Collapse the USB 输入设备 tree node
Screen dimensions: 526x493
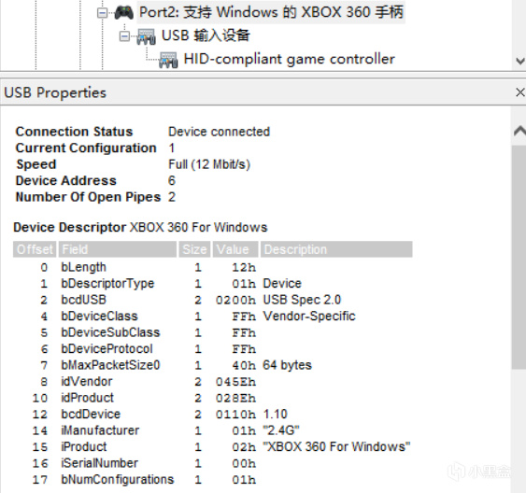[124, 35]
